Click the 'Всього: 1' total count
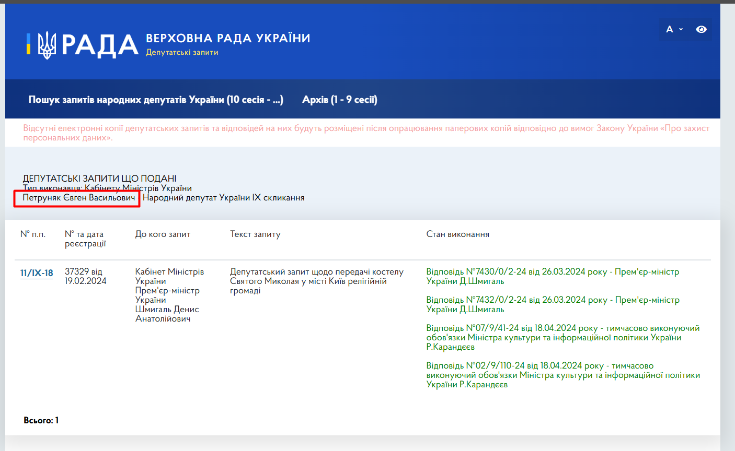 tap(41, 420)
